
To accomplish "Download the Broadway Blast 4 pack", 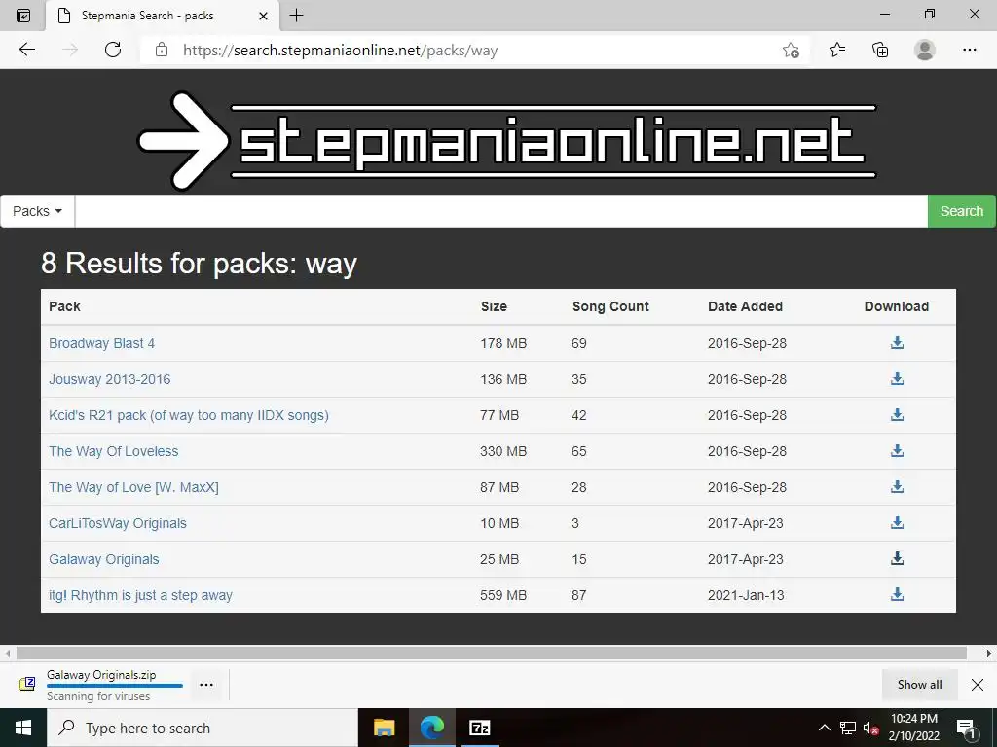I will [x=897, y=342].
